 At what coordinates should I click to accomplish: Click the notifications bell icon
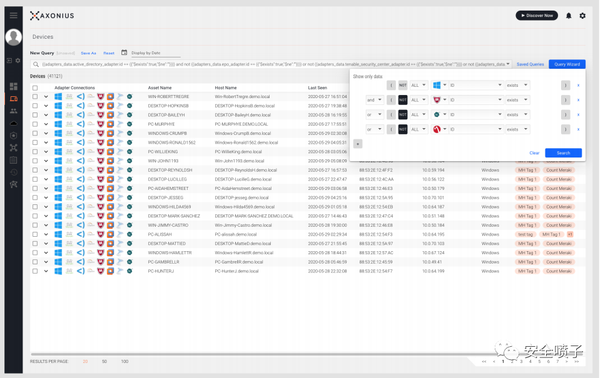[569, 16]
